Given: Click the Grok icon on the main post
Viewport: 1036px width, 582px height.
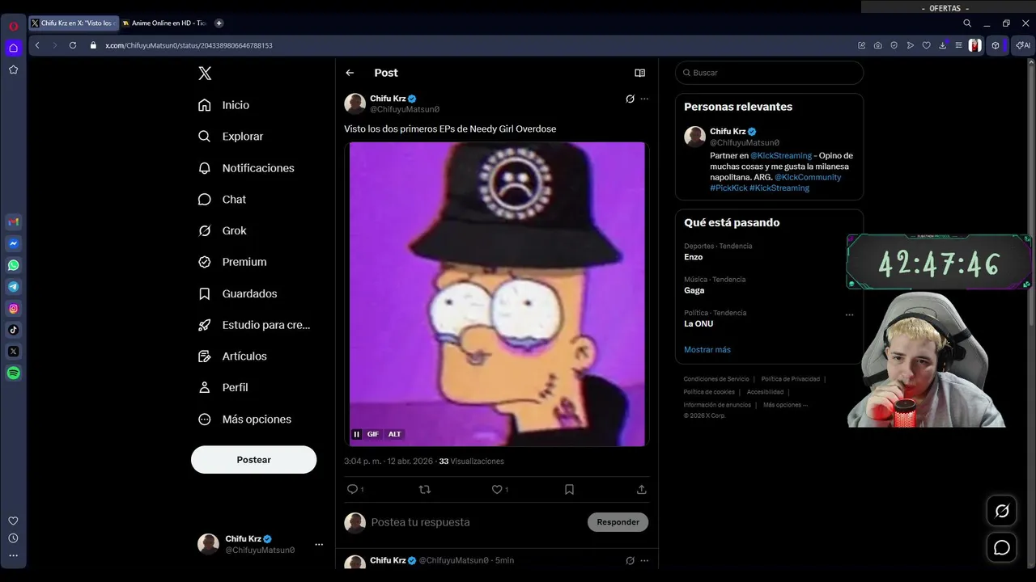Looking at the screenshot, I should tap(630, 99).
